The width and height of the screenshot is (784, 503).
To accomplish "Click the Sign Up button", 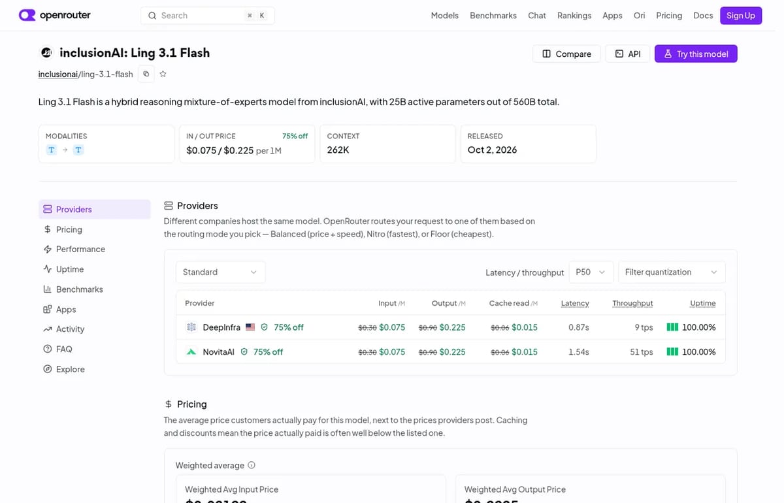I will [x=741, y=16].
